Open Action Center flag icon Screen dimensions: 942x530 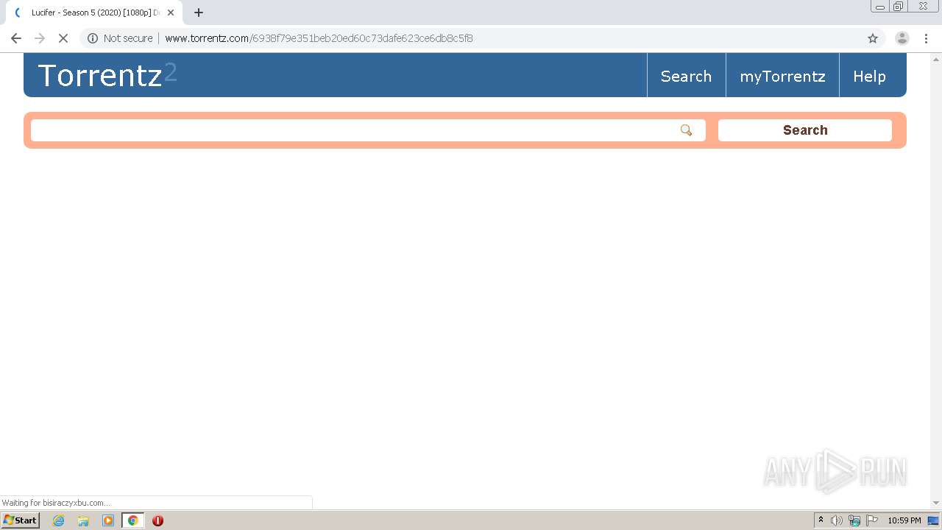[x=872, y=520]
